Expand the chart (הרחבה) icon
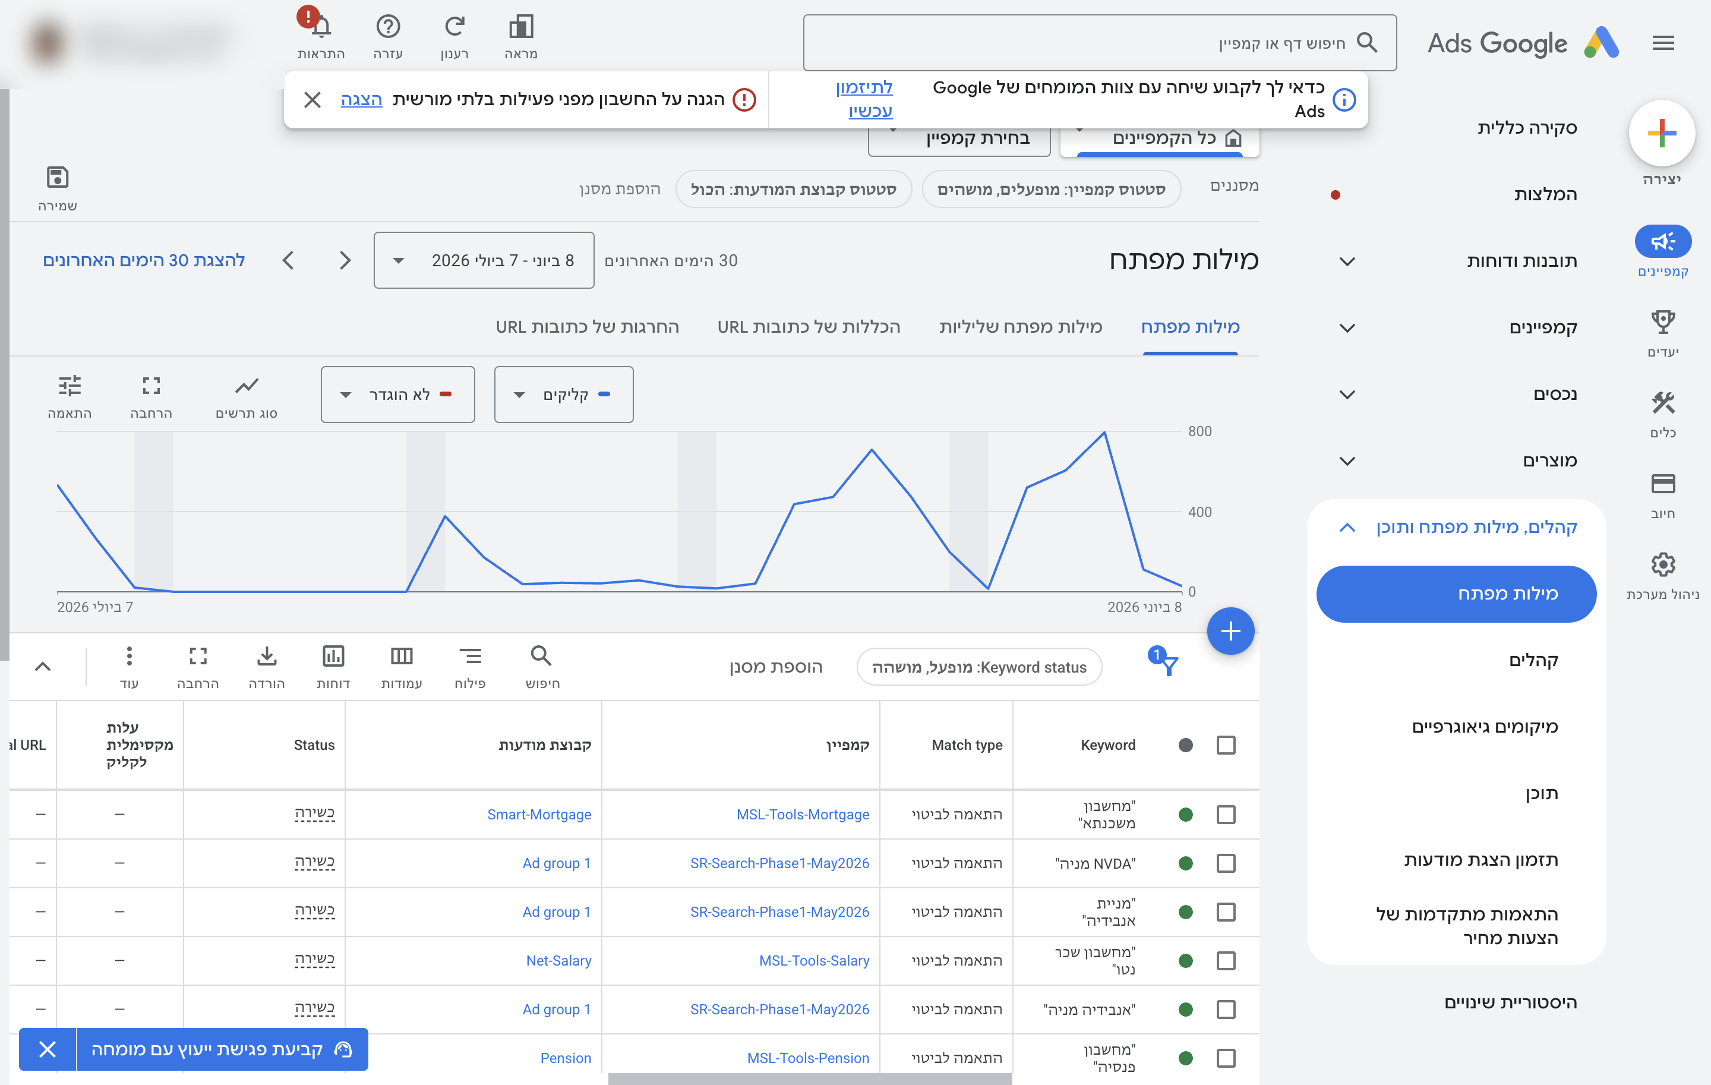 coord(151,386)
